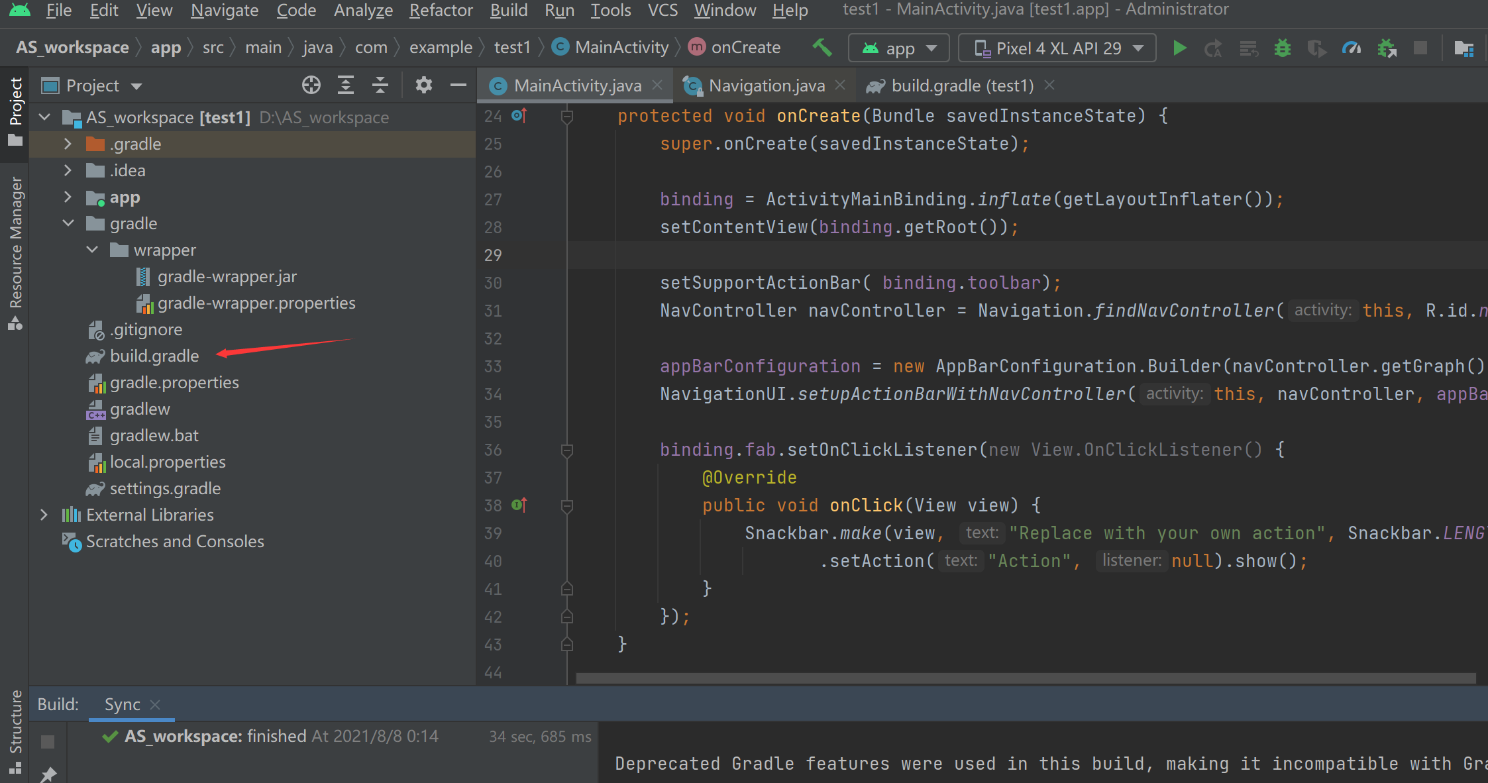
Task: Close the Sync tab in Build panel
Action: pyautogui.click(x=155, y=705)
